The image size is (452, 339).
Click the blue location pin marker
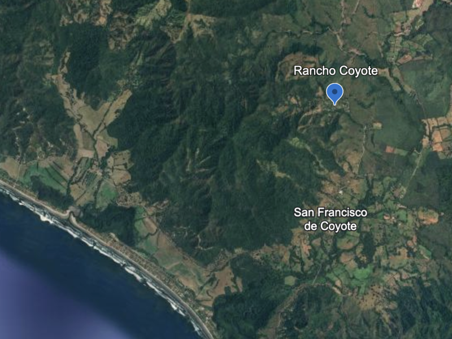(334, 93)
